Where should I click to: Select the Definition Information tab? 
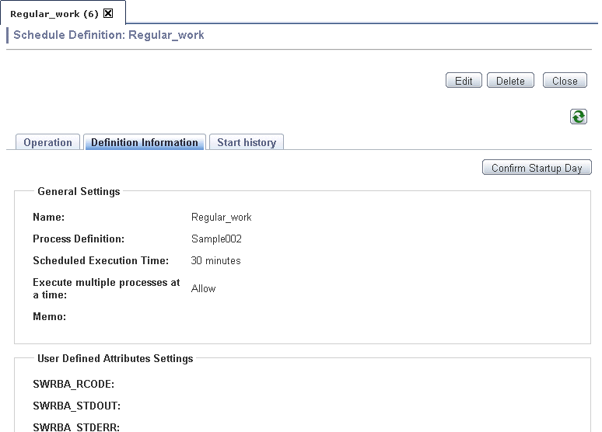point(145,142)
